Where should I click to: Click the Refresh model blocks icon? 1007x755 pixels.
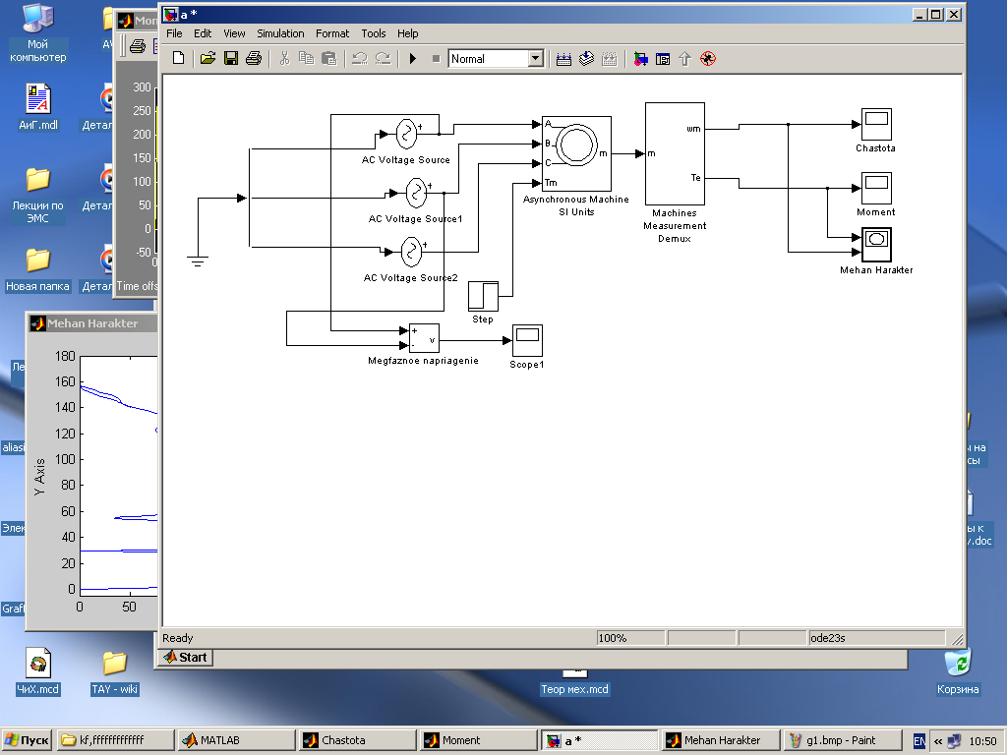(x=586, y=59)
